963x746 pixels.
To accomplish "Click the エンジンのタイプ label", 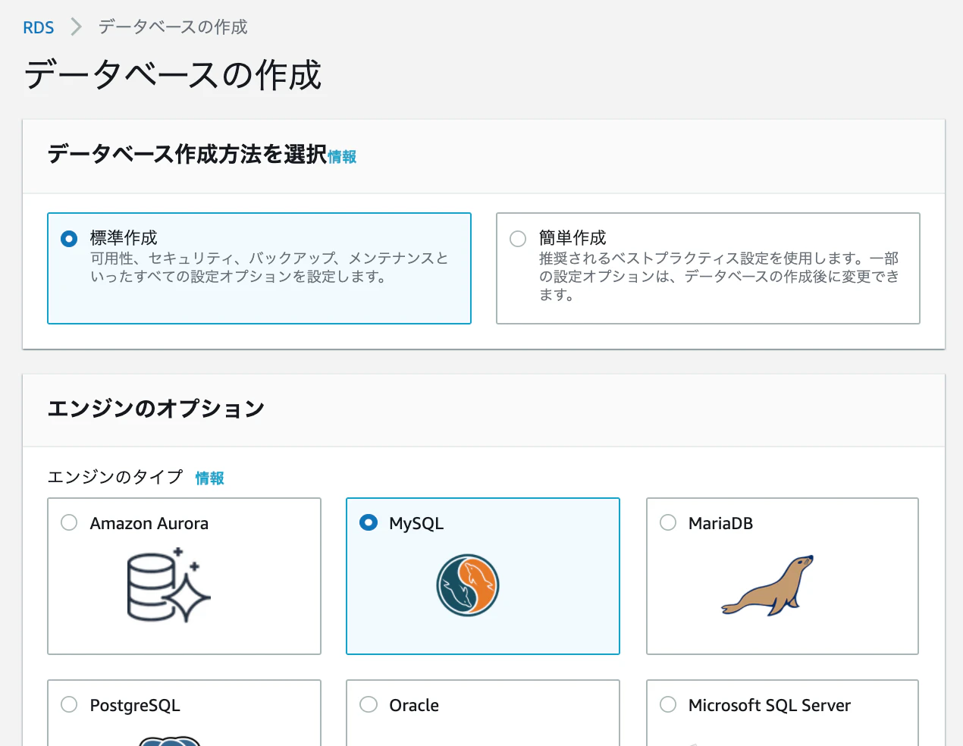I will click(x=115, y=477).
